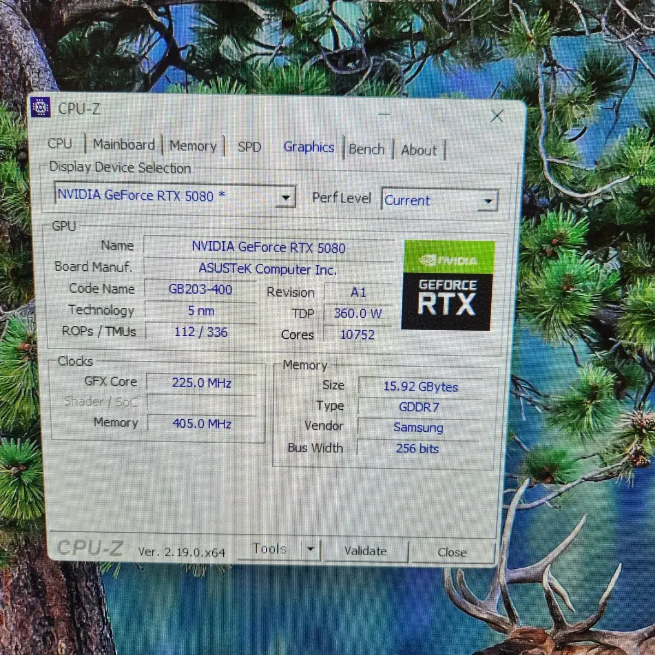Go to the SPD tab
Image resolution: width=655 pixels, height=655 pixels.
pos(249,147)
